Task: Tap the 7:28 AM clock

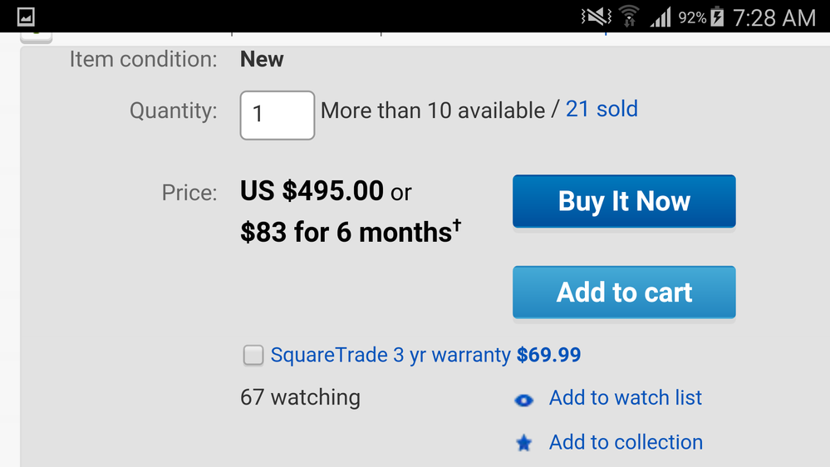Action: 774,18
